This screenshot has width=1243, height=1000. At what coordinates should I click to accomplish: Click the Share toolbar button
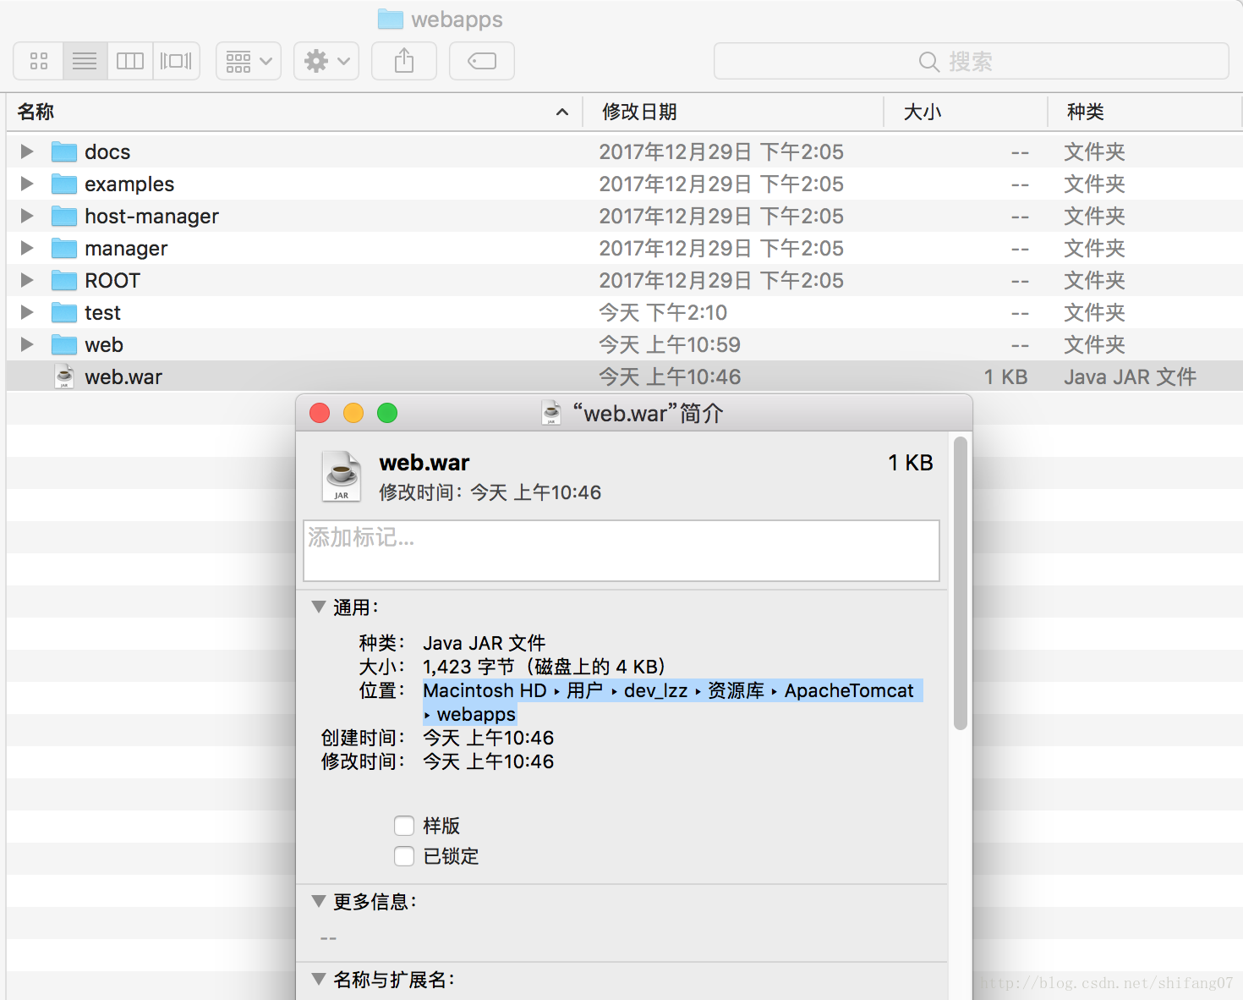coord(404,61)
